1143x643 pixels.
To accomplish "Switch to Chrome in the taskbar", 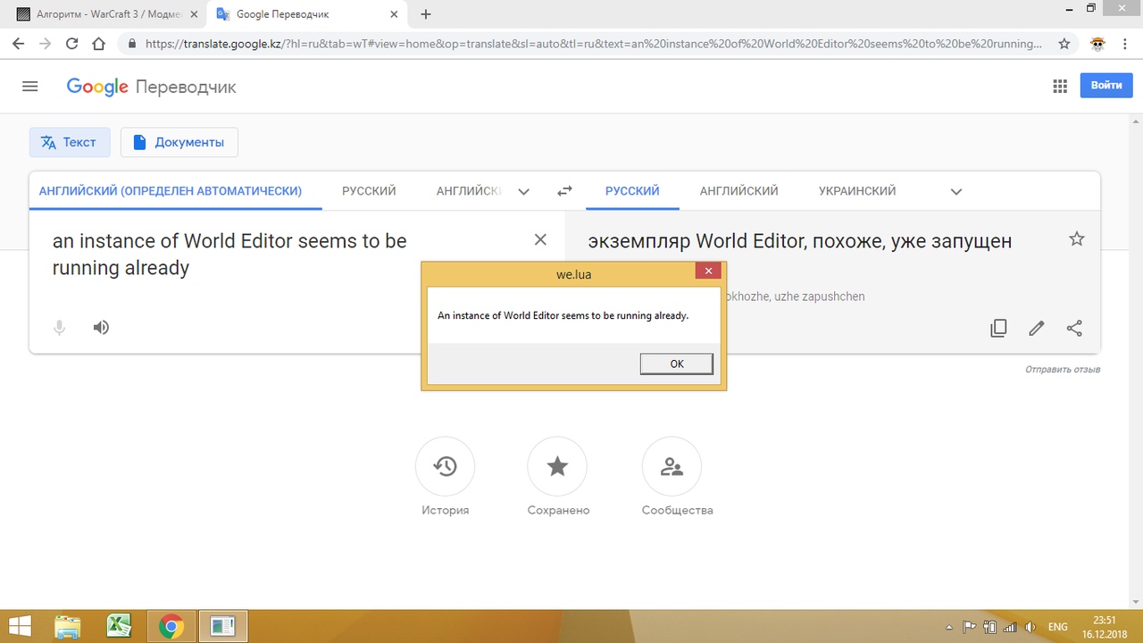I will click(x=171, y=626).
